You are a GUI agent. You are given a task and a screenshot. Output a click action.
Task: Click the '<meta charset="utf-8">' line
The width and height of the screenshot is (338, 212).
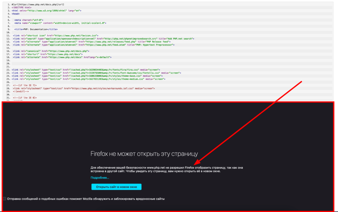coord(29,20)
